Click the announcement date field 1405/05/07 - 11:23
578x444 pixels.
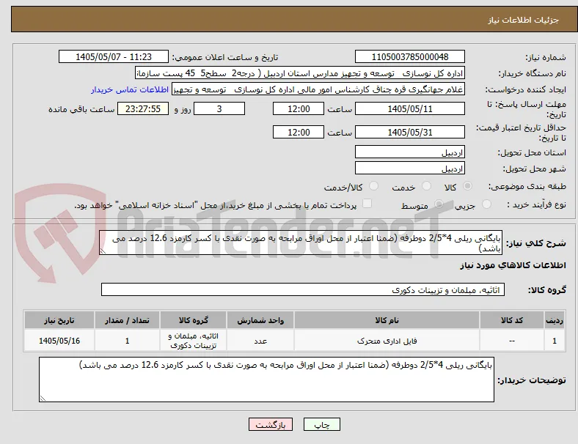click(x=114, y=56)
